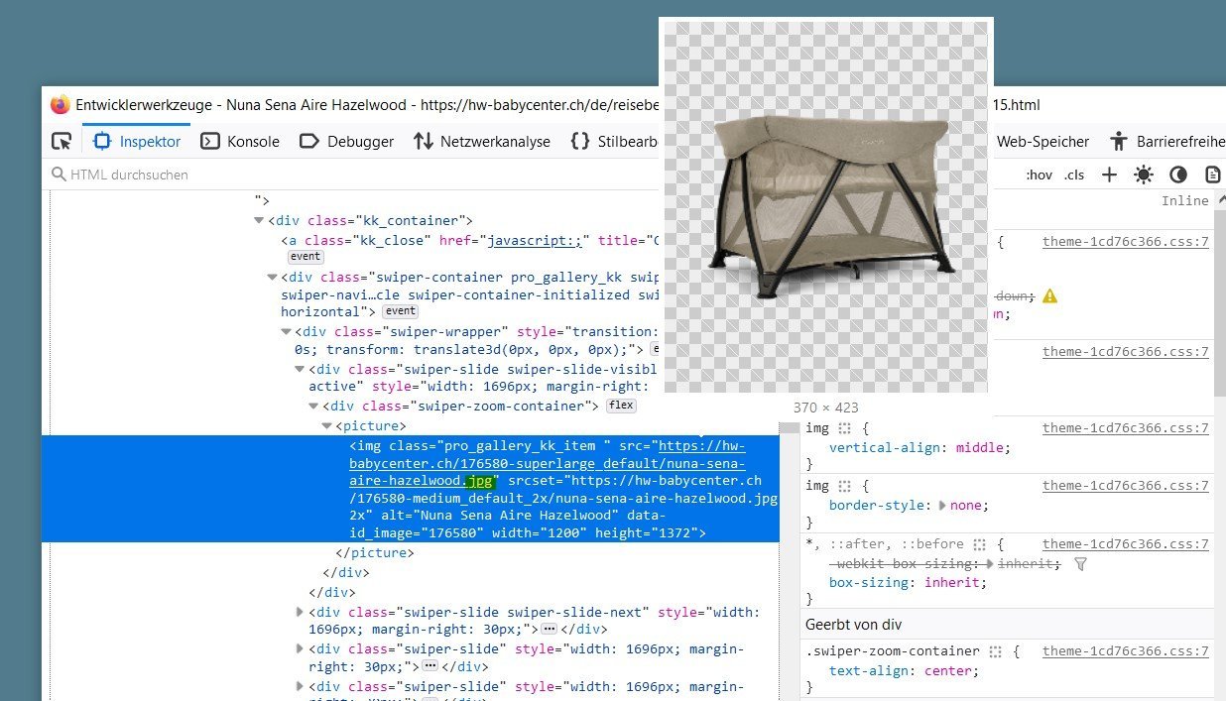Select the closing </picture> tag line

373,552
